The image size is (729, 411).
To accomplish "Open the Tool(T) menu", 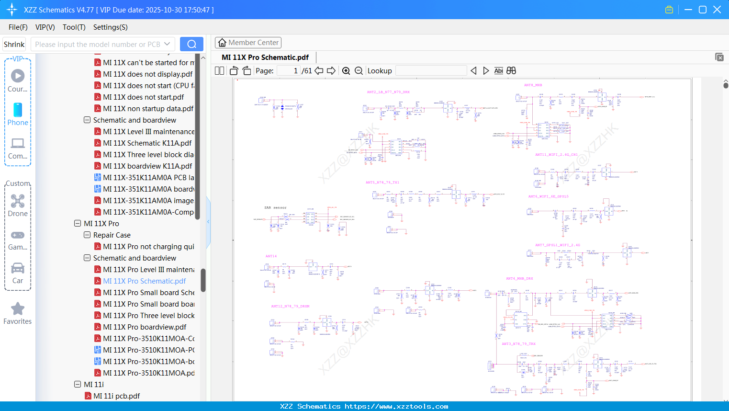I will 74,27.
